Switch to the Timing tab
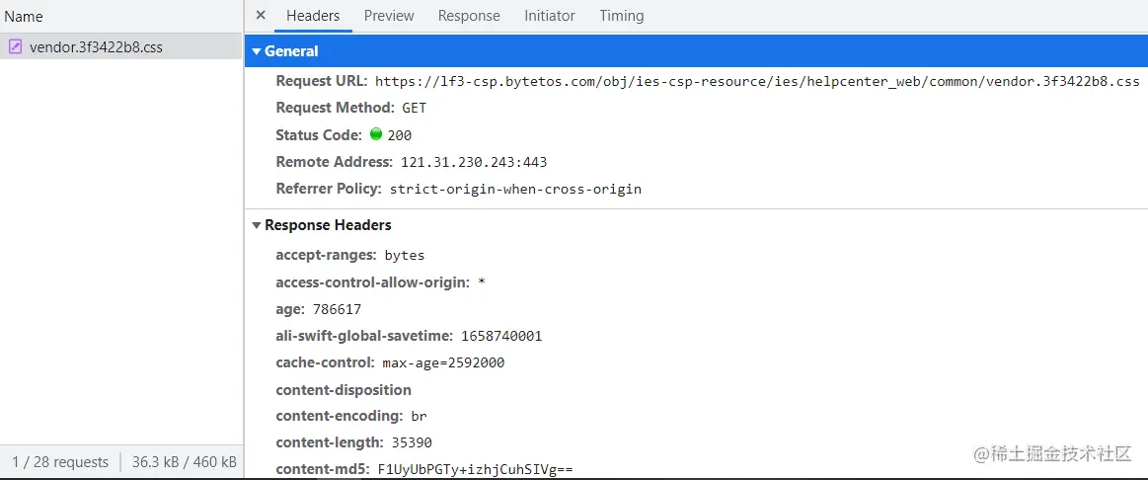Screen dimensions: 1148x480 pyautogui.click(x=621, y=16)
